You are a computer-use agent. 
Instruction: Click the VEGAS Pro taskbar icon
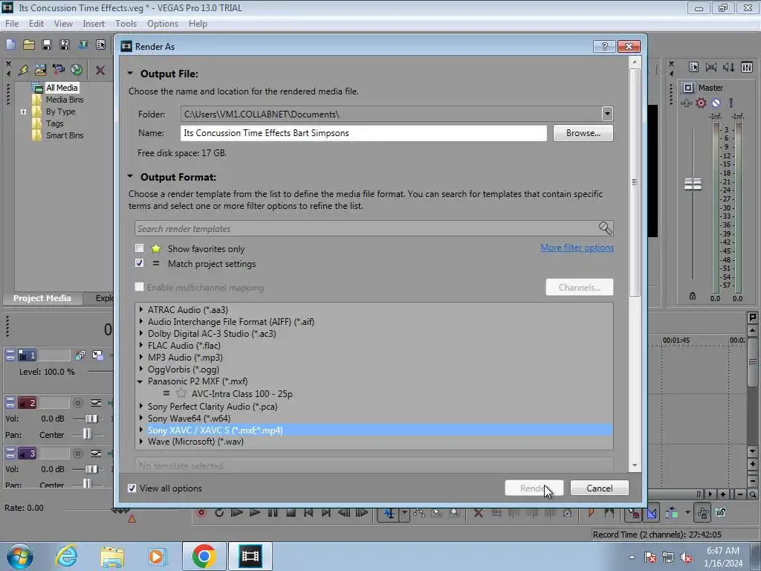pos(250,556)
